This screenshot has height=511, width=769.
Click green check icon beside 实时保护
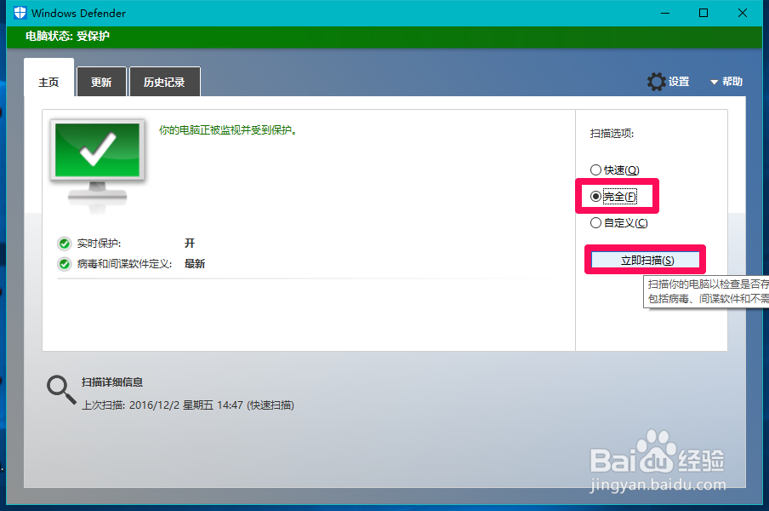point(65,244)
